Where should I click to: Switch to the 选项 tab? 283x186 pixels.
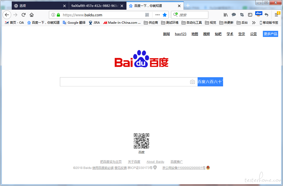click(40, 6)
